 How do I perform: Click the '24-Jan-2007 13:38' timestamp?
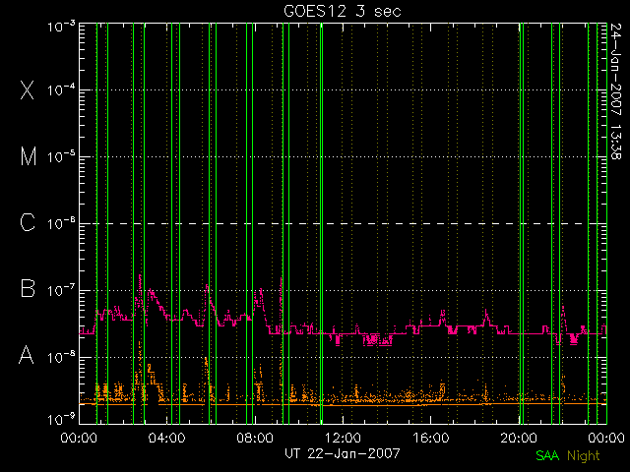click(x=616, y=91)
